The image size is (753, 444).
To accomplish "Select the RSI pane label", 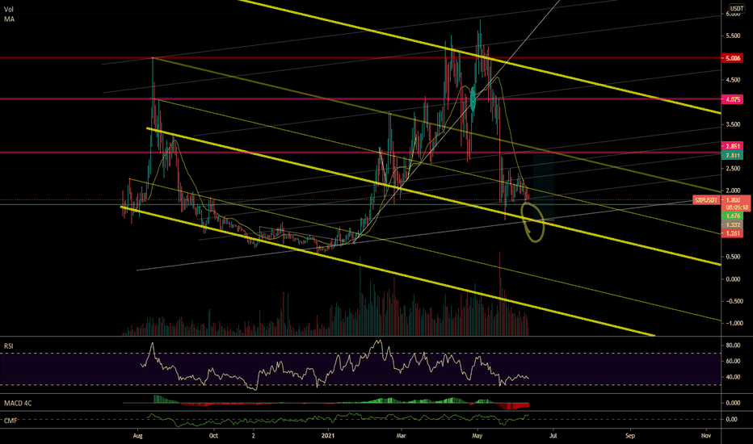I will (x=9, y=346).
